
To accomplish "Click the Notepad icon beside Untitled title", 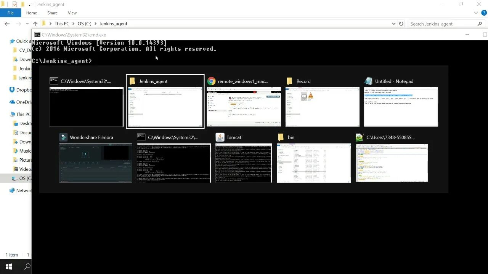I will click(368, 81).
